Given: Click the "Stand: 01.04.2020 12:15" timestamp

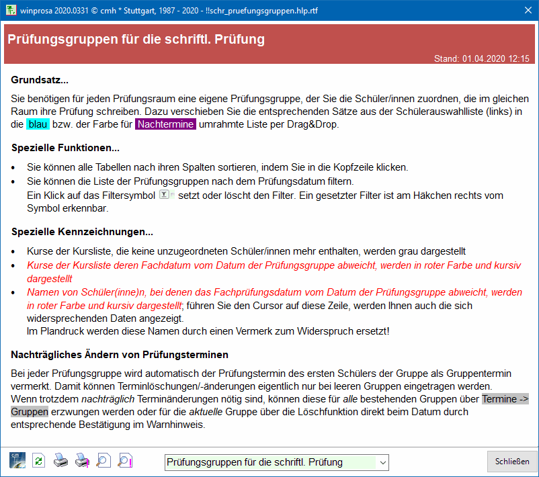Looking at the screenshot, I should [481, 58].
